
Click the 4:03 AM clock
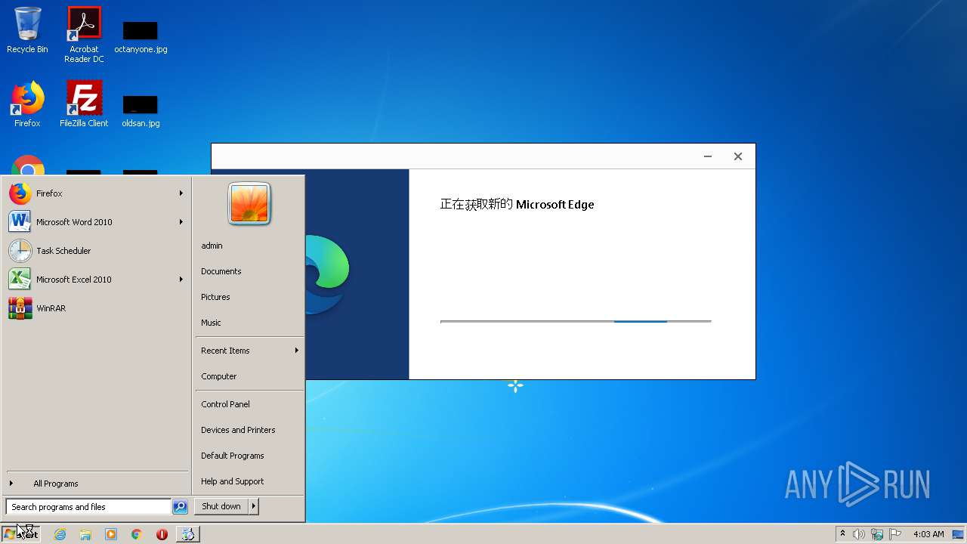[x=928, y=534]
